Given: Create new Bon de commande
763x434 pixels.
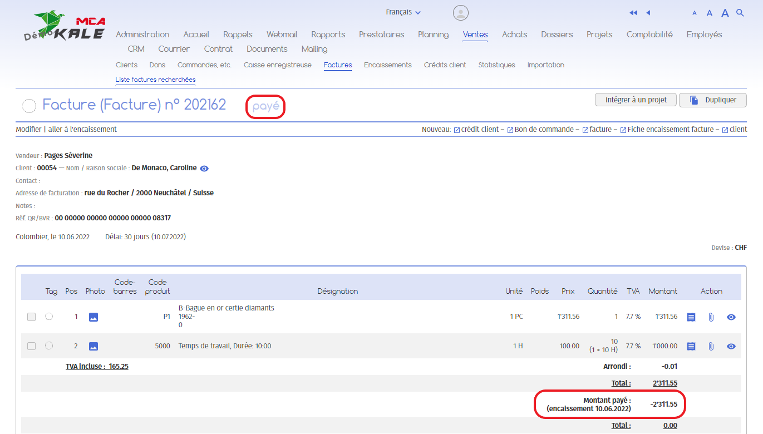Looking at the screenshot, I should pyautogui.click(x=540, y=130).
